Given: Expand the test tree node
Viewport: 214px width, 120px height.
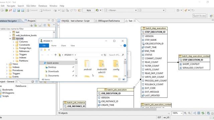Looking at the screenshot, I should click(x=10, y=32).
